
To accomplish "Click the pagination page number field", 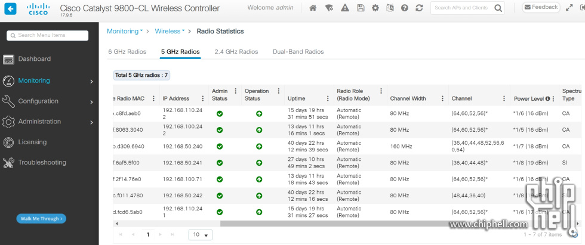I will pyautogui.click(x=148, y=235).
